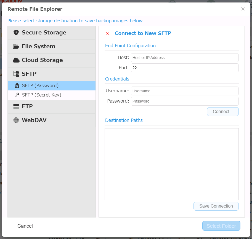Select SFTP (Secret Key) option
Screen dimensions: 252x239
coord(41,95)
